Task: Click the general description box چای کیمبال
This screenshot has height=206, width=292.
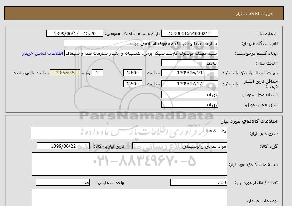Action: click(129, 133)
